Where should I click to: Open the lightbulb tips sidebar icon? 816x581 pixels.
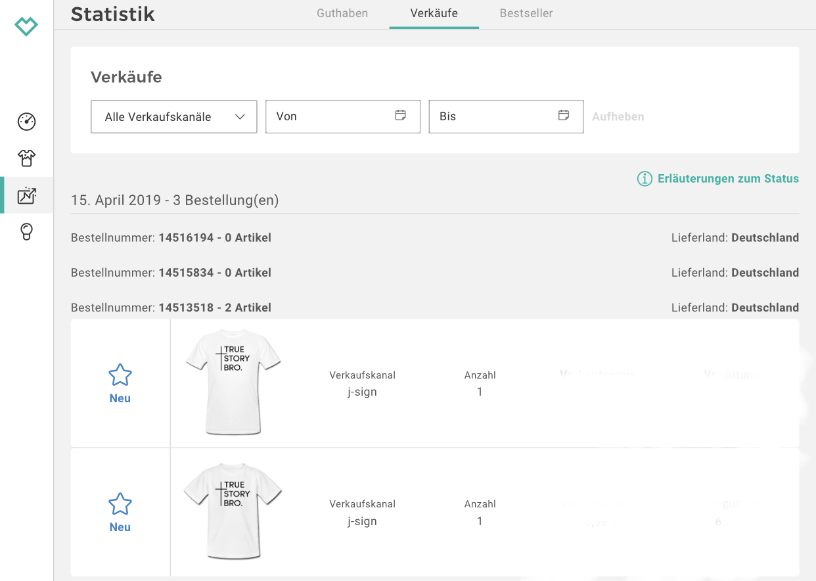26,232
